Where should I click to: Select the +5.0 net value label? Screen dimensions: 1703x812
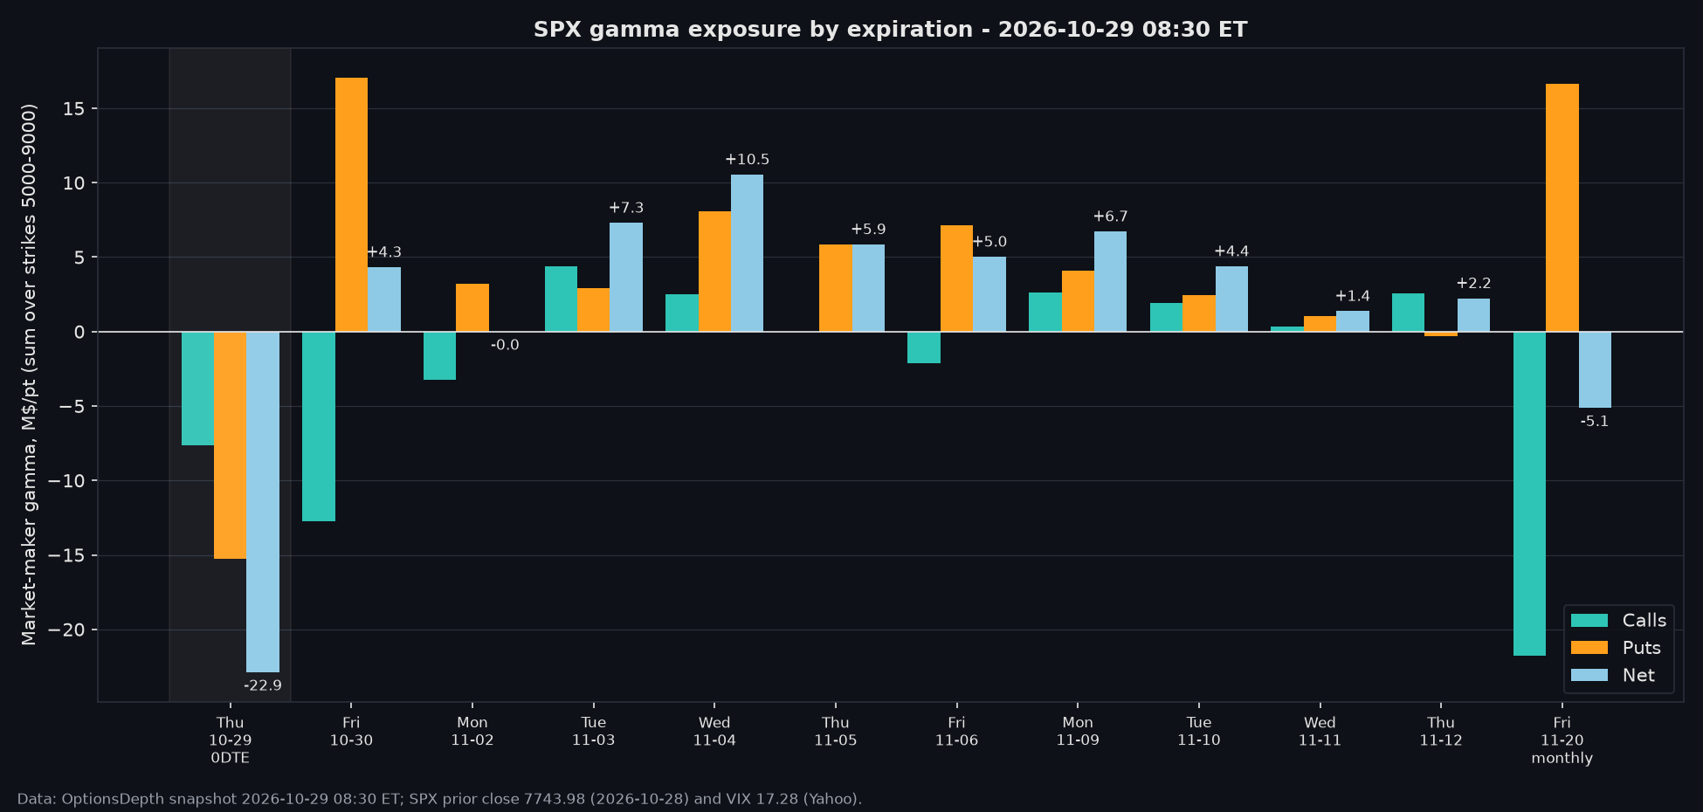point(989,242)
